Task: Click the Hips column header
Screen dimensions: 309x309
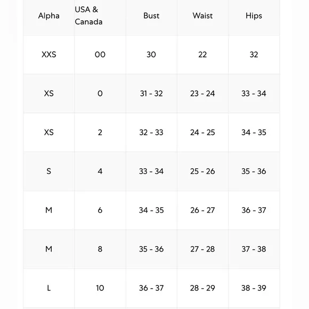Action: click(254, 16)
